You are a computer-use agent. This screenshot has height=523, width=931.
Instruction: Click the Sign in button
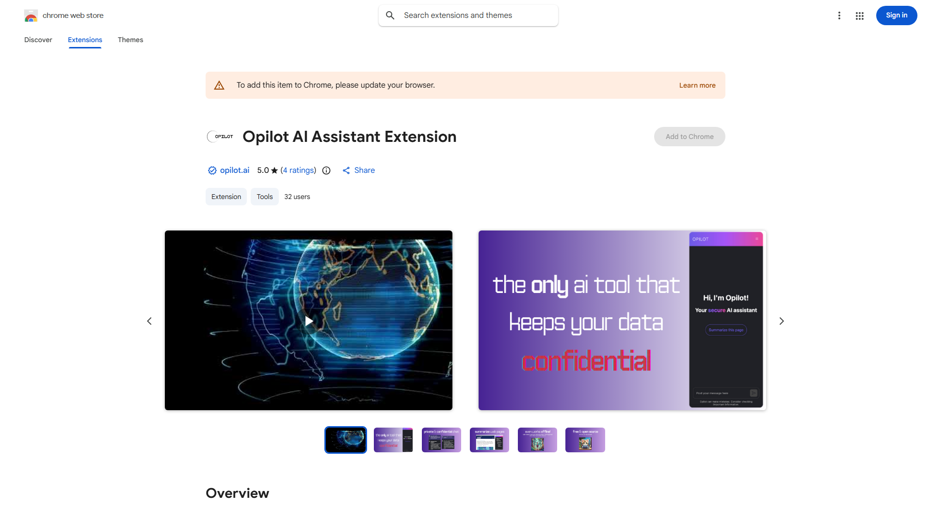[x=896, y=15]
